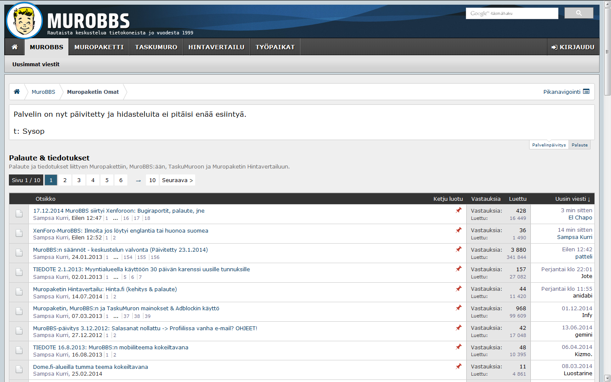Open the TYÖPAIKAT tab
The image size is (611, 382).
tap(275, 47)
